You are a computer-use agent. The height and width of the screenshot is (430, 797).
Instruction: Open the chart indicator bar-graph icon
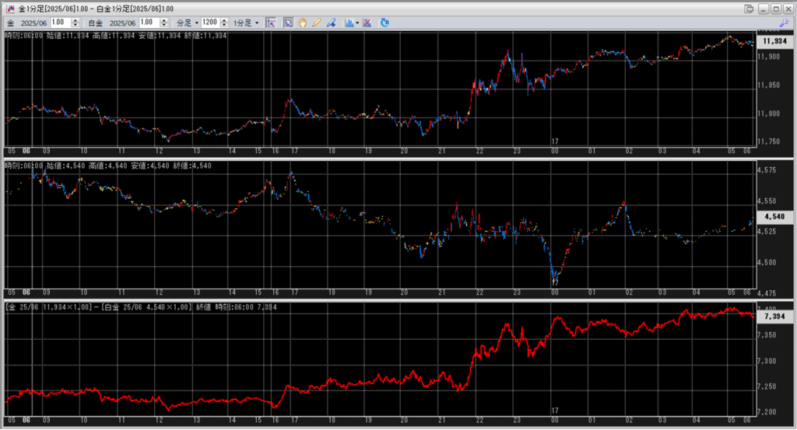point(349,23)
